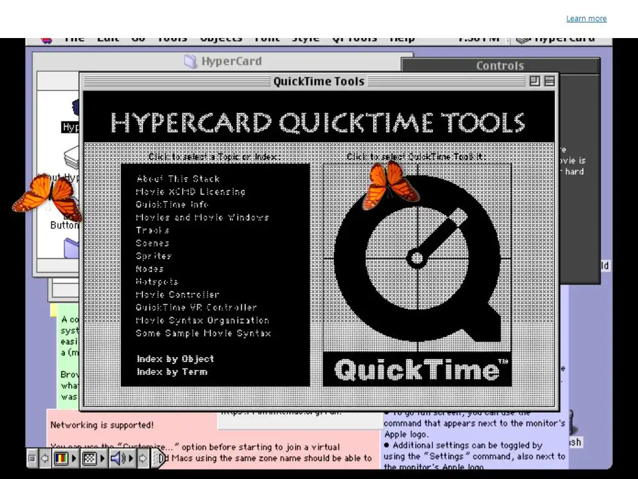Choose the Tracks topic
This screenshot has width=638, height=479.
153,230
